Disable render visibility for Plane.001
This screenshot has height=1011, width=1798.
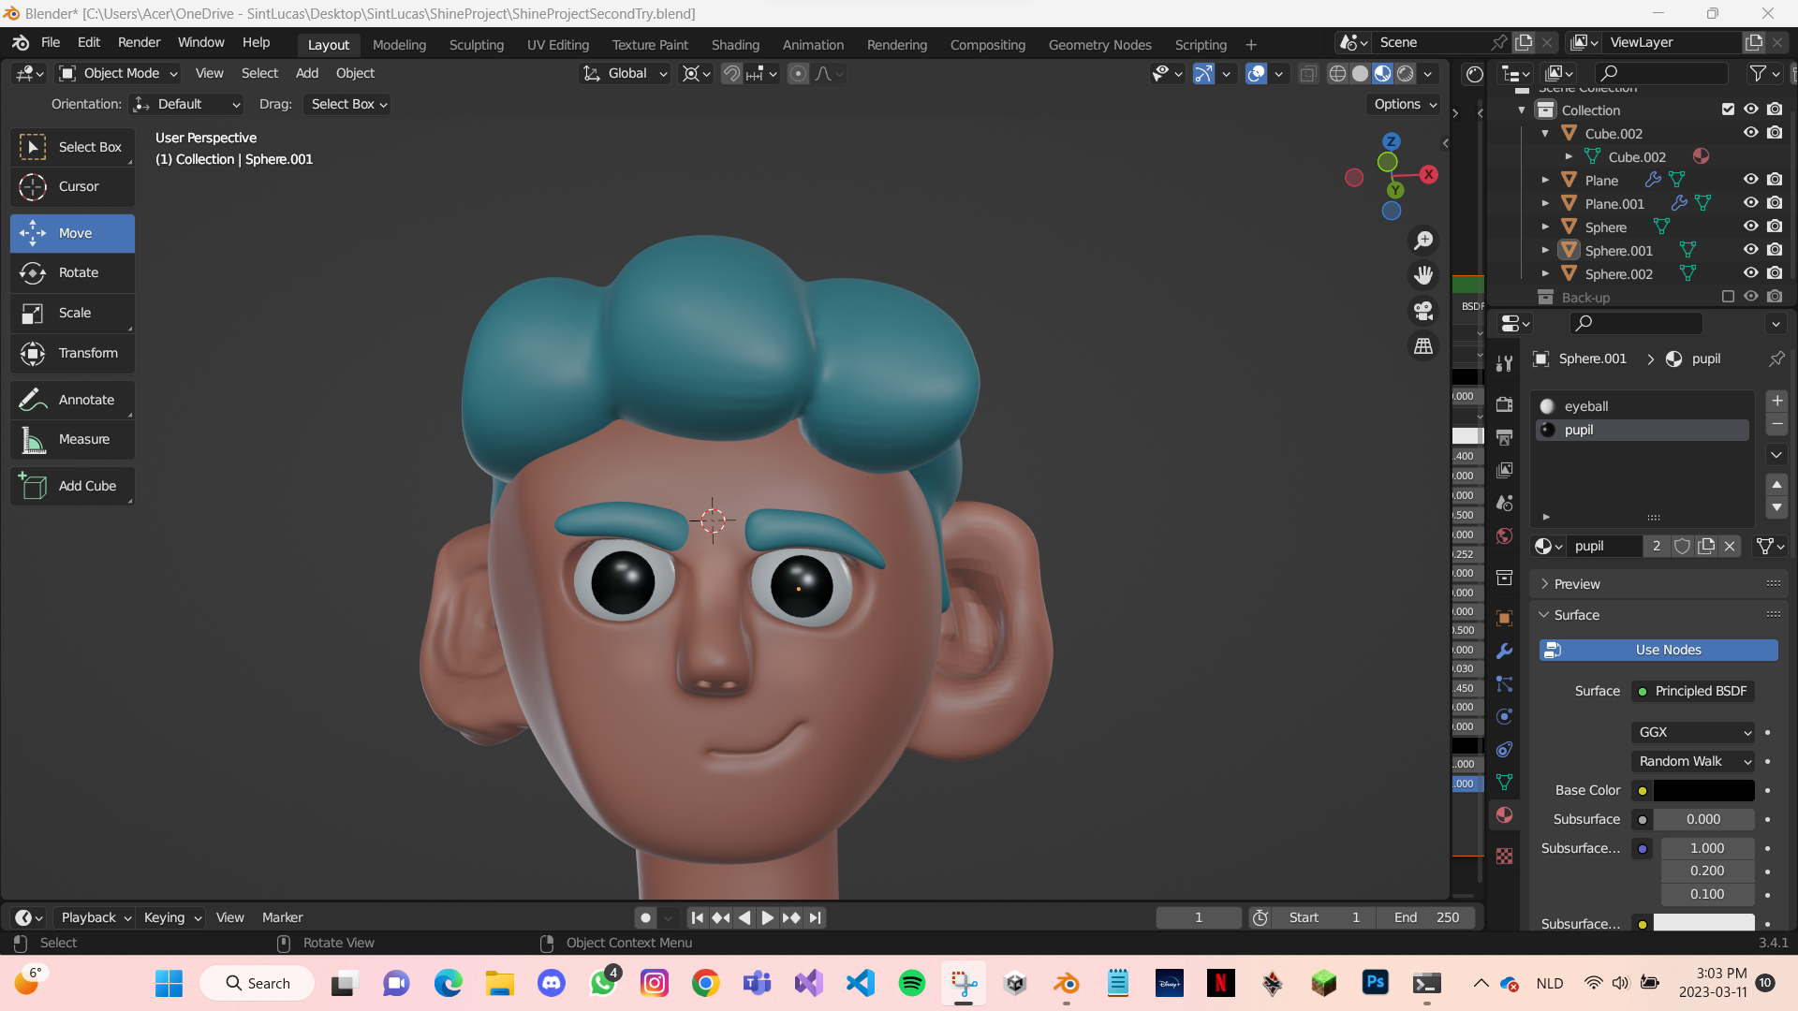pos(1775,203)
